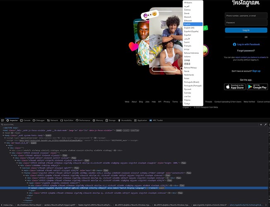Collapse the footer element node
Screen dimensions: 270x207
(x=22, y=173)
